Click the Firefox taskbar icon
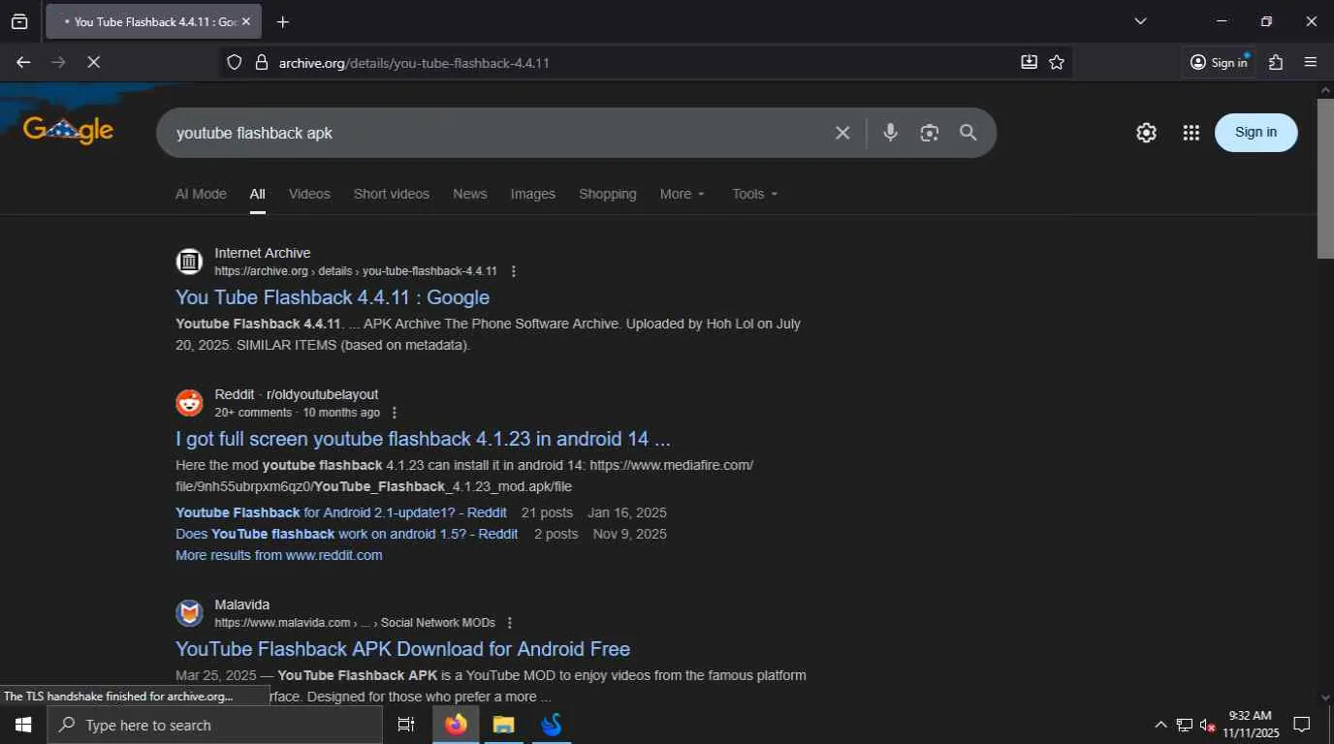Screen dimensions: 1334x744 [456, 725]
